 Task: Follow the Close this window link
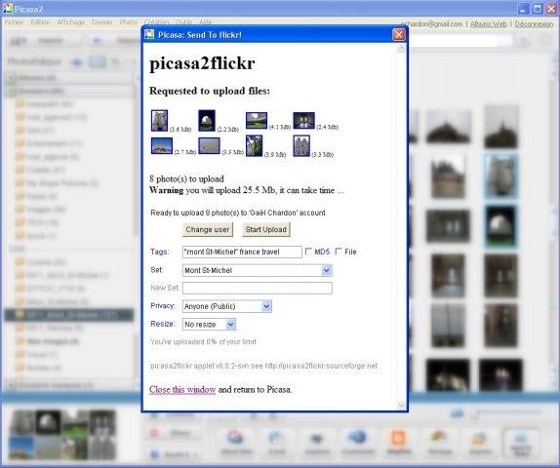tap(182, 389)
